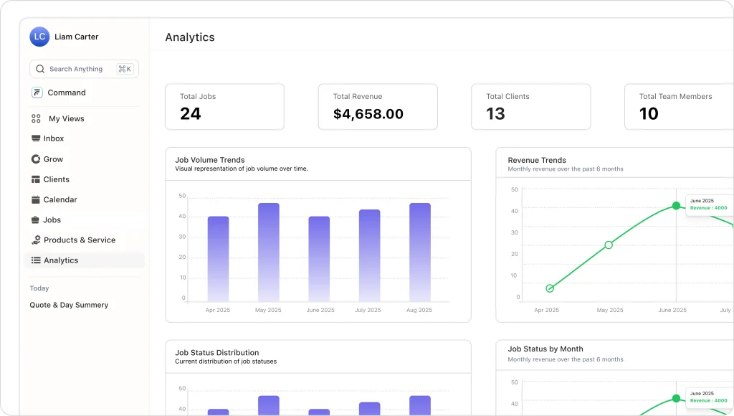Click the Total Revenue summary card
734x416 pixels.
tap(378, 106)
